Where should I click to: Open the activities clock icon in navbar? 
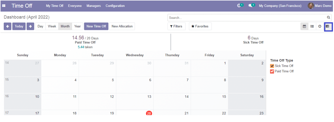[x=239, y=6]
